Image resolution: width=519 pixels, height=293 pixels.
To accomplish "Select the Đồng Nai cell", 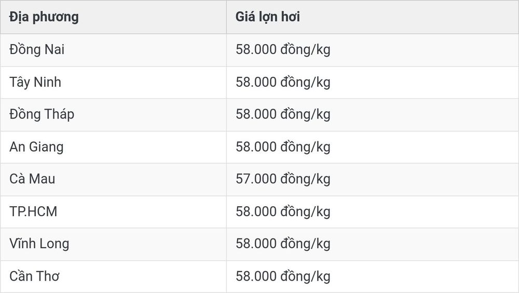I will click(113, 50).
